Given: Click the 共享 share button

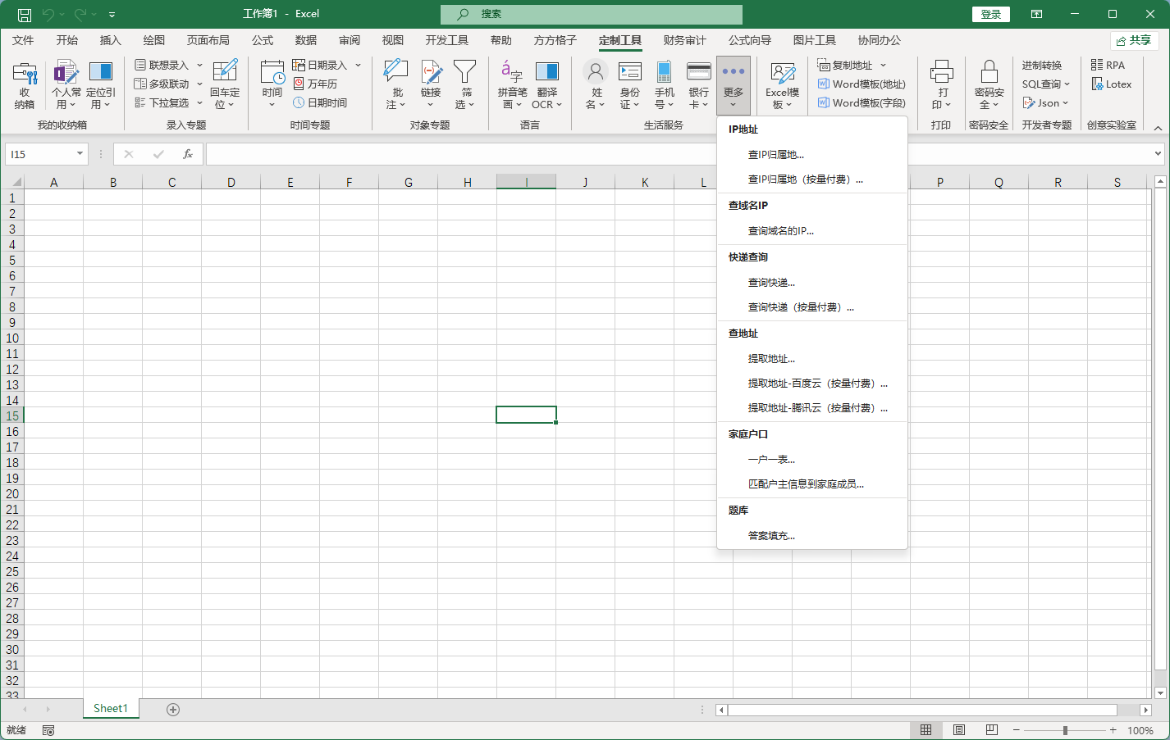Looking at the screenshot, I should coord(1134,40).
